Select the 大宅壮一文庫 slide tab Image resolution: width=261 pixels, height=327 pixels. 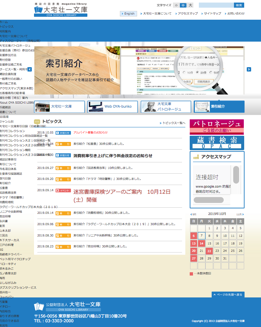tap(59, 107)
